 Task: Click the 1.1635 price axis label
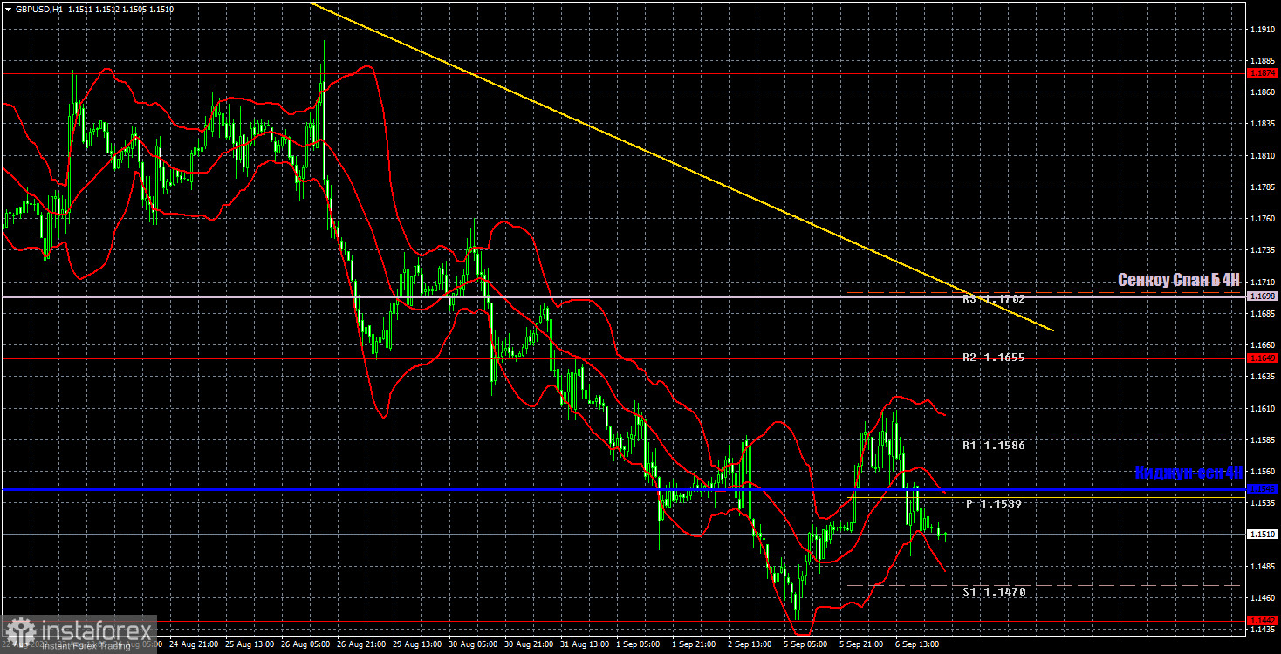[1263, 377]
